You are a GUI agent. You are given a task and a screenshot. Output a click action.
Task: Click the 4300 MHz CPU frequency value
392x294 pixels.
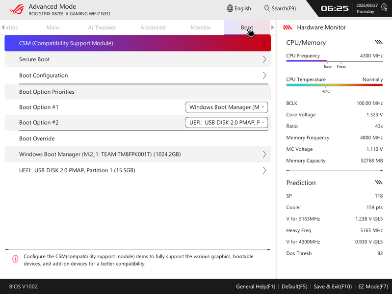(371, 56)
